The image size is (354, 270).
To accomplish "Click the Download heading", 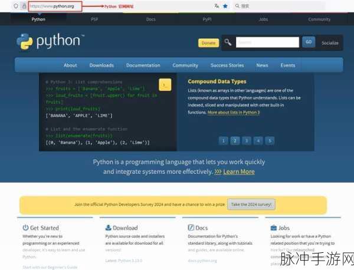I will coord(125,228).
